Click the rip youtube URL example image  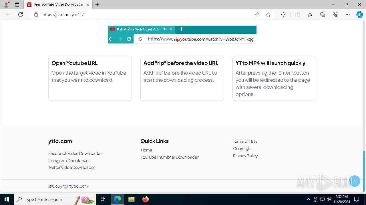pos(182,34)
